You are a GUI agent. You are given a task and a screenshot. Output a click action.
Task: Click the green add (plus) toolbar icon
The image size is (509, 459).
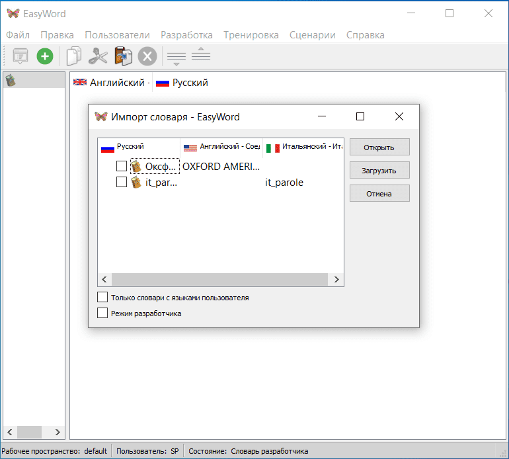coord(45,56)
